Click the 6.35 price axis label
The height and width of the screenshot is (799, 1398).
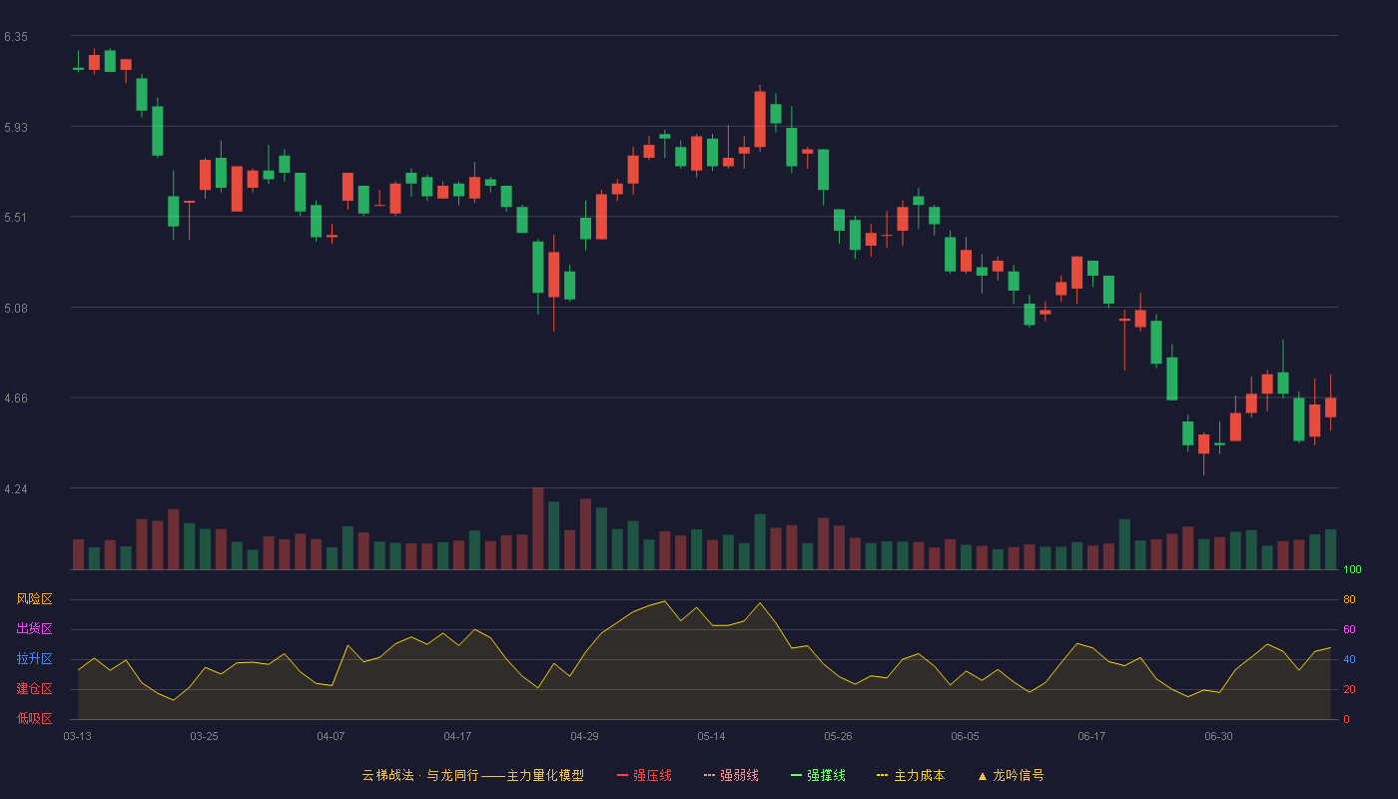click(x=16, y=37)
